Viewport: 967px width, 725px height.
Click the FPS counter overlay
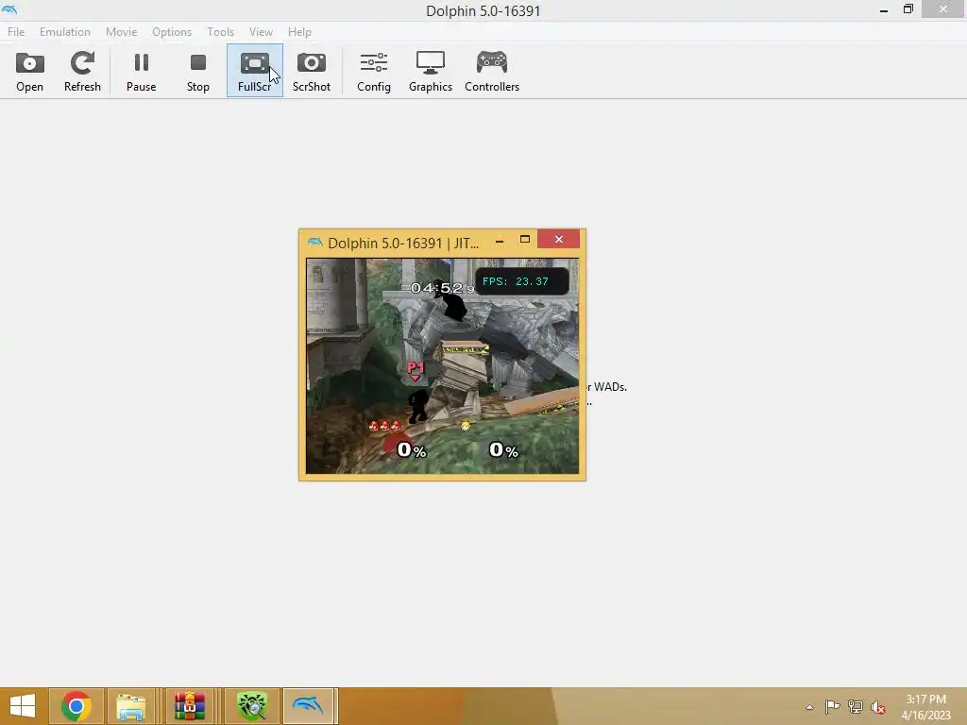point(521,281)
